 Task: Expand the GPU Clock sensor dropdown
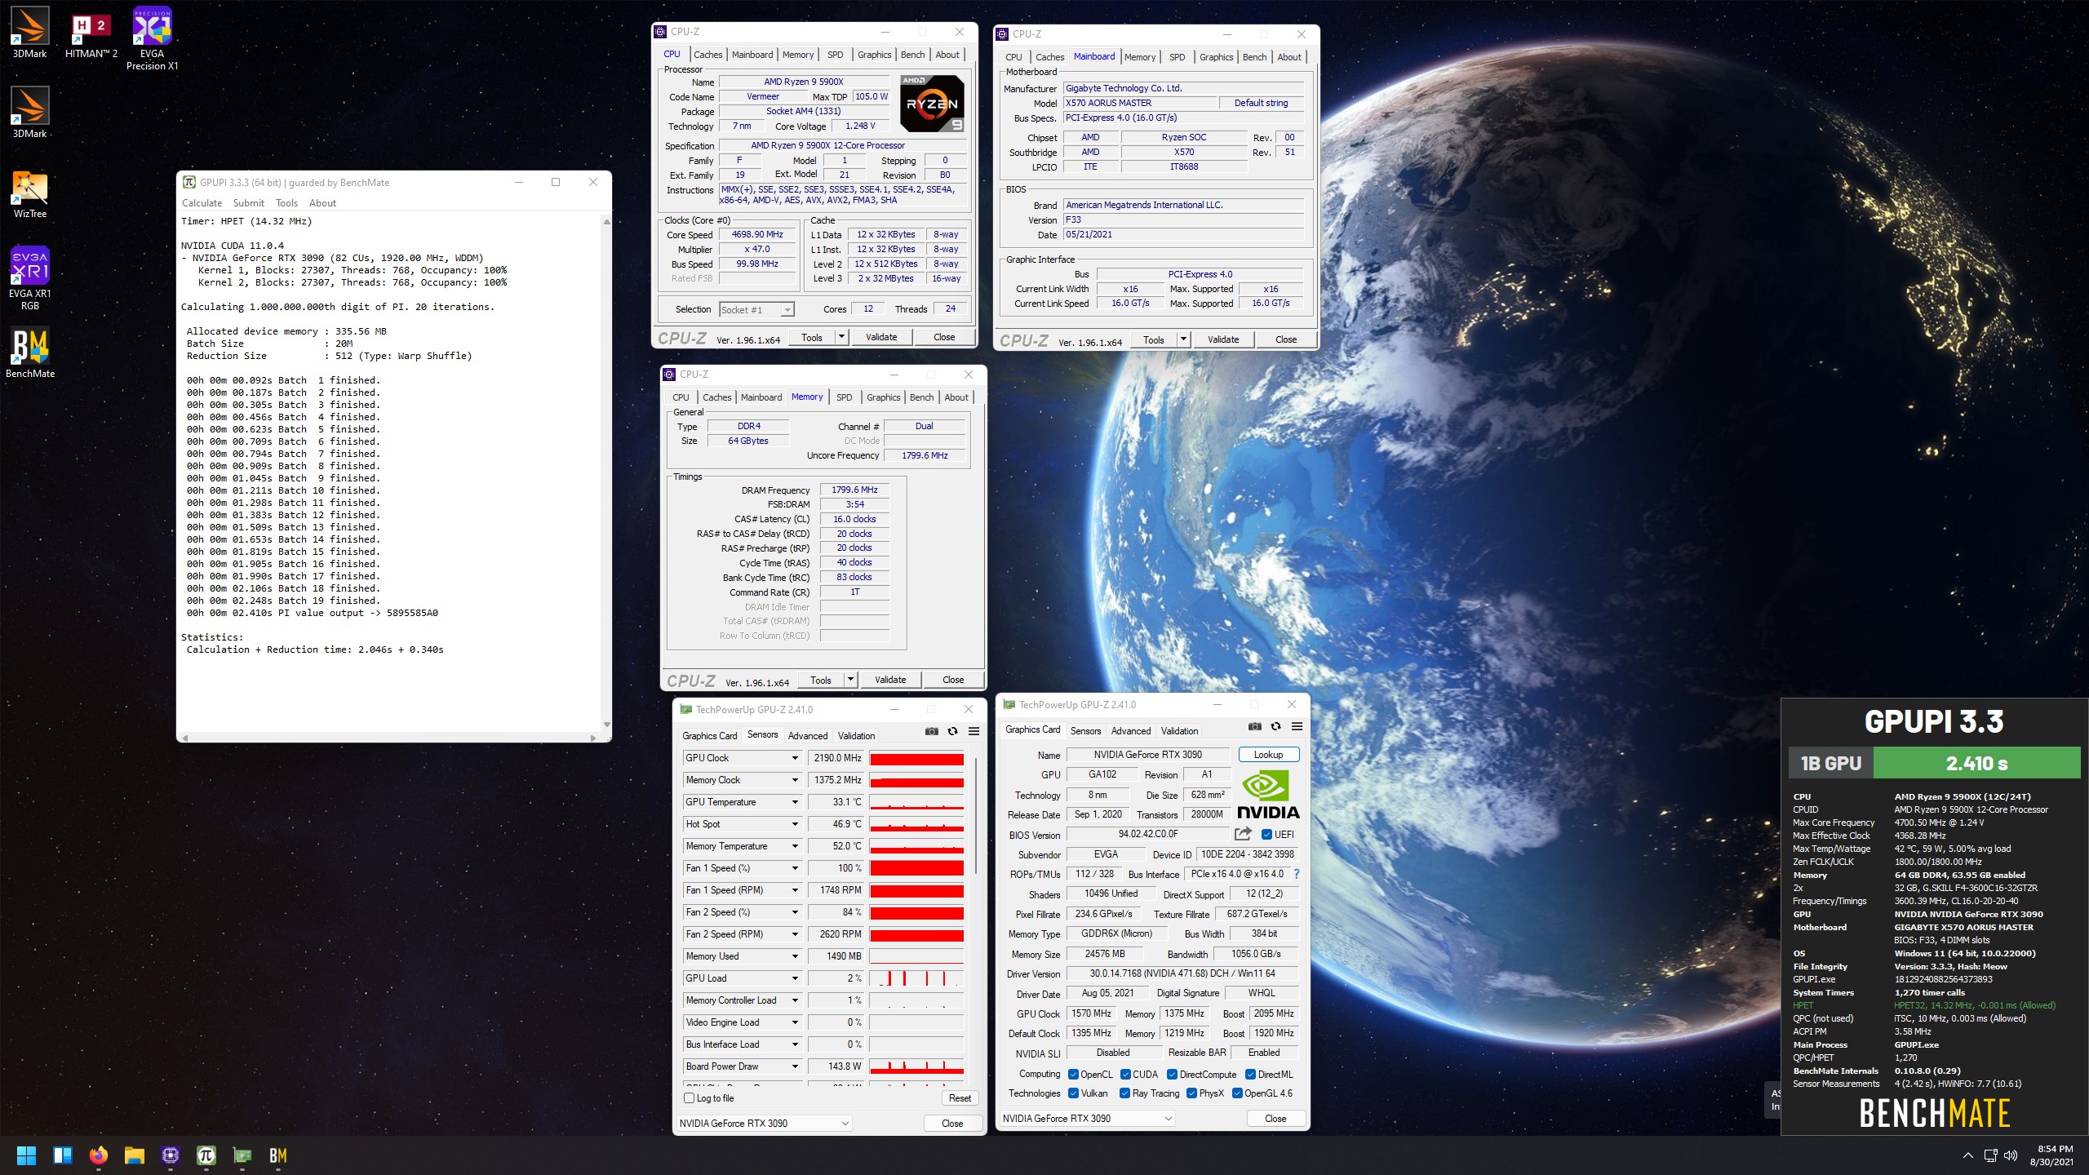pos(795,758)
